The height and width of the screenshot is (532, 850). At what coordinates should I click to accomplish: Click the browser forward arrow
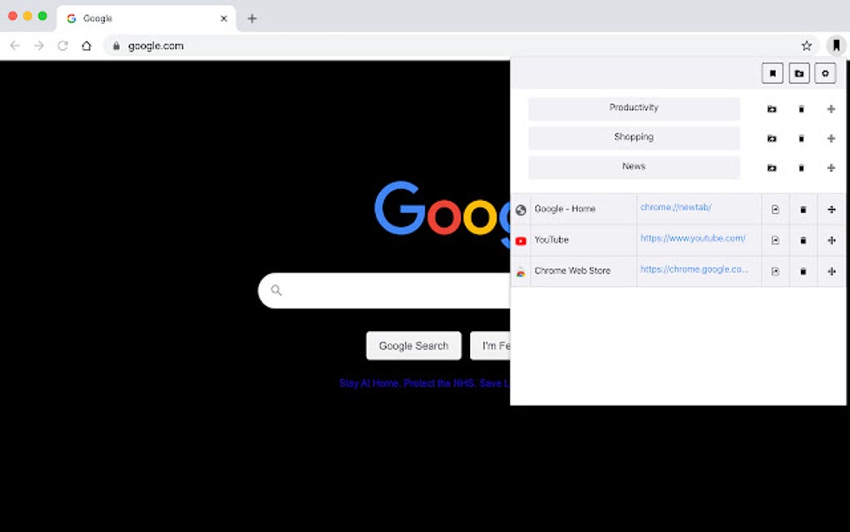[x=39, y=46]
